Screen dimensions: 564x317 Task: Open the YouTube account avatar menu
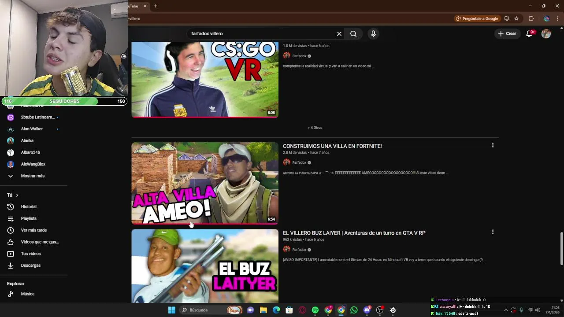point(546,33)
